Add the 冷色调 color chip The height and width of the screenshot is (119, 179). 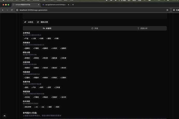click(x=63, y=58)
